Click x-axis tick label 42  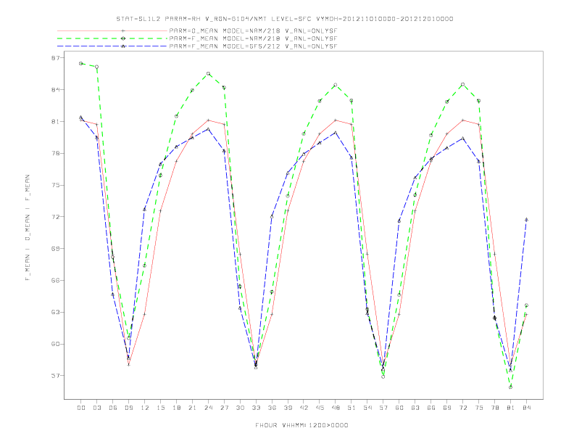tap(304, 408)
